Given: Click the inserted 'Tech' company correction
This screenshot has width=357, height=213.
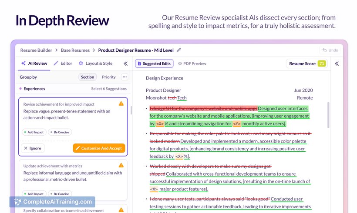Looking at the screenshot, I should (182, 98).
